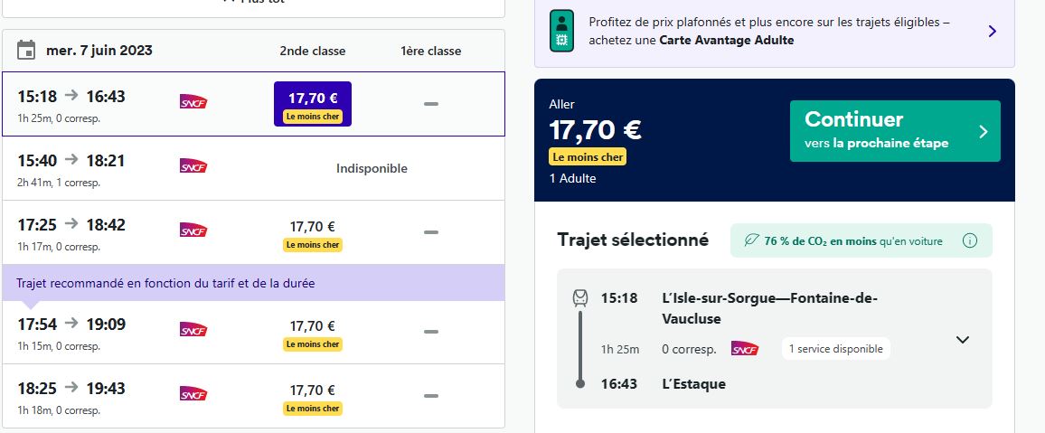Click the highlighted 17,70 € fare at 15:18
1045x433 pixels.
(313, 104)
